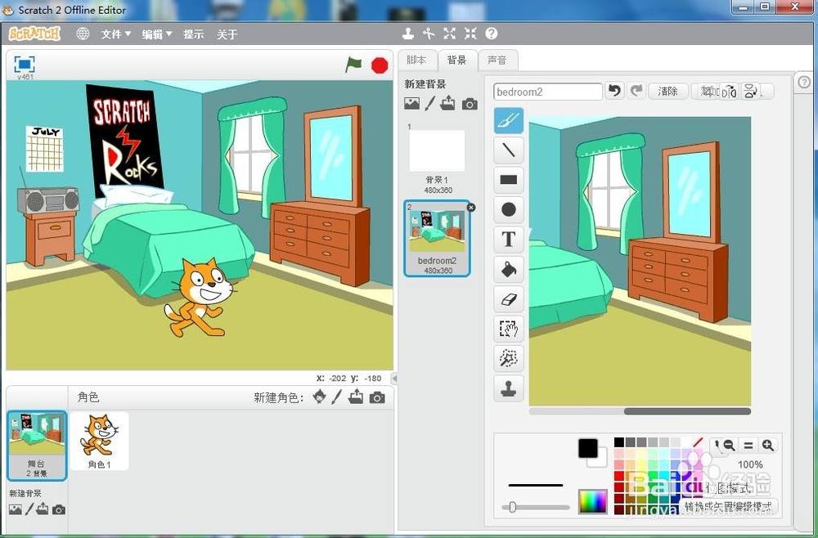Click the green flag to start
This screenshot has width=818, height=538.
(x=353, y=65)
